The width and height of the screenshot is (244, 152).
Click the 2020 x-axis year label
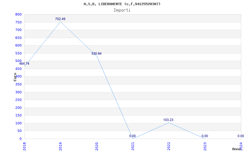[97, 147]
